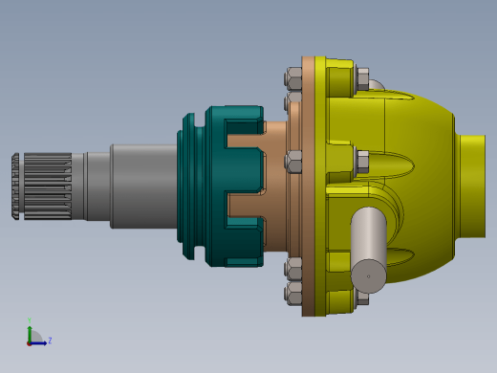This screenshot has height=373, width=497.
Task: Select the splined end of the gray shaft
Action: 41,186
